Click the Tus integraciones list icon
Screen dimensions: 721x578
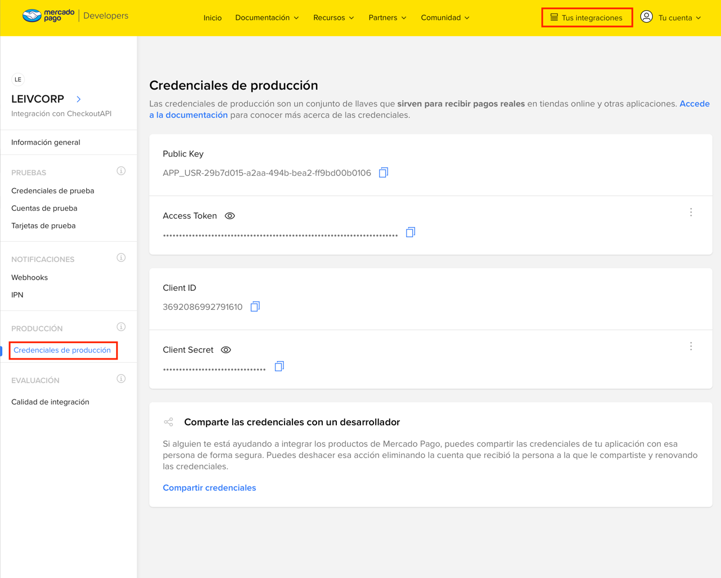click(x=554, y=17)
